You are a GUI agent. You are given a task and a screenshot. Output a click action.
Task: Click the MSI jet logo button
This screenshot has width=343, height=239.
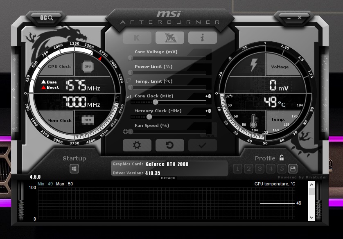(x=170, y=38)
